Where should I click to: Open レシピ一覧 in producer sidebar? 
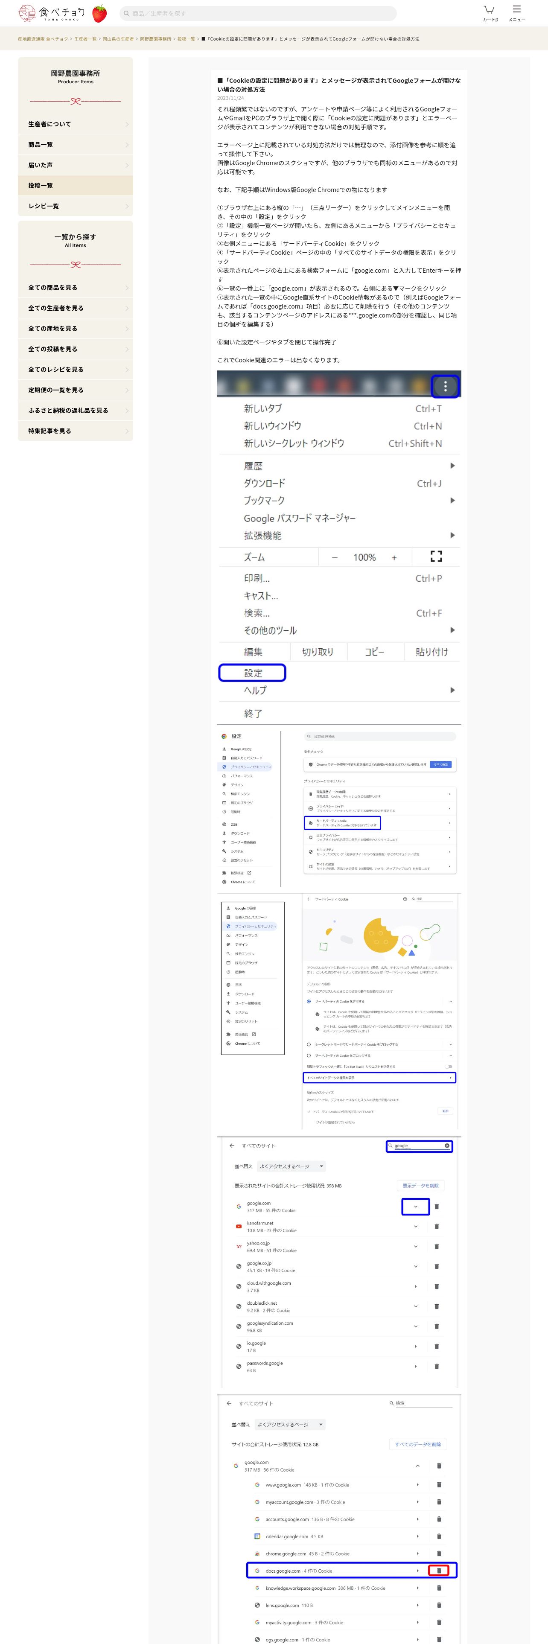[75, 206]
